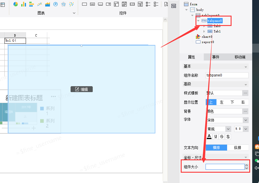Pick font color with the A swatch
The height and width of the screenshot is (183, 259).
[209, 137]
